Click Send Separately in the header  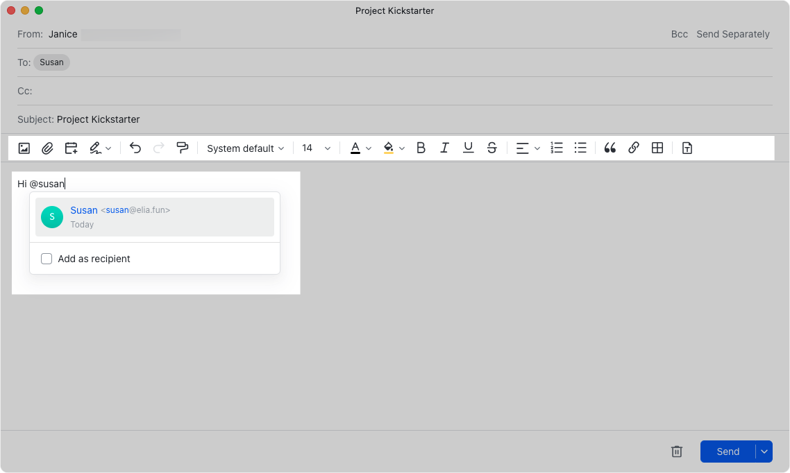733,34
